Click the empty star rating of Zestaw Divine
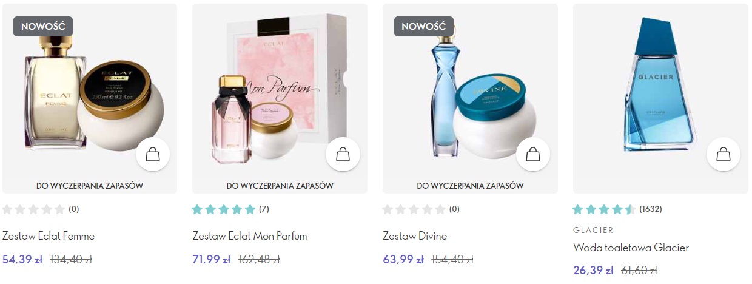The image size is (752, 284). coord(414,209)
